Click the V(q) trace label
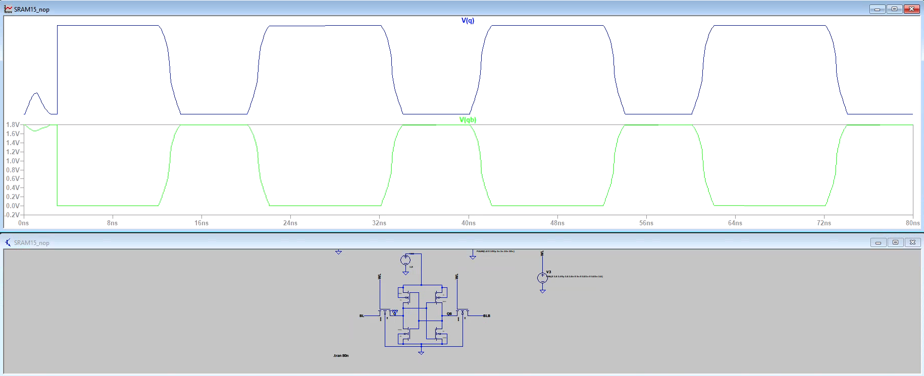Image resolution: width=924 pixels, height=376 pixels. tap(468, 21)
